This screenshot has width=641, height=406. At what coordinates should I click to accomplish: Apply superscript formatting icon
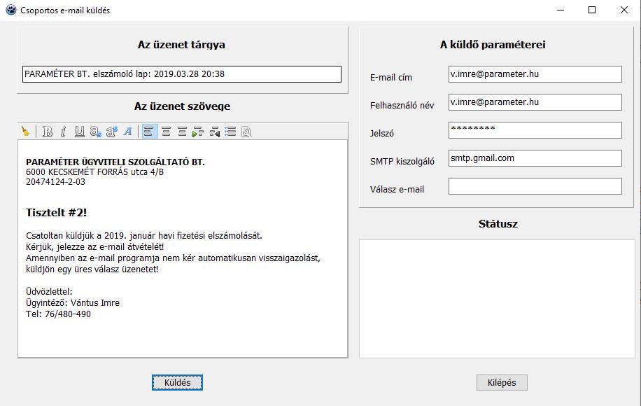click(x=111, y=131)
